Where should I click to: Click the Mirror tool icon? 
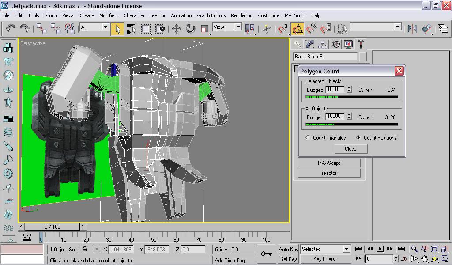point(412,29)
